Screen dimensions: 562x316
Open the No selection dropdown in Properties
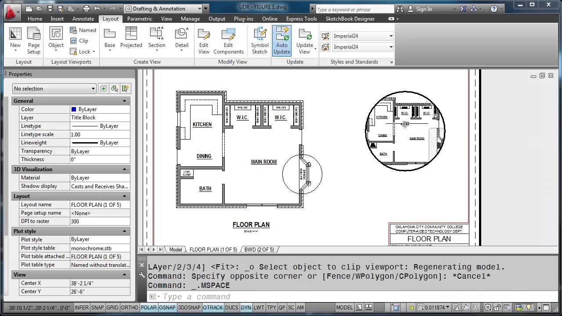[54, 89]
